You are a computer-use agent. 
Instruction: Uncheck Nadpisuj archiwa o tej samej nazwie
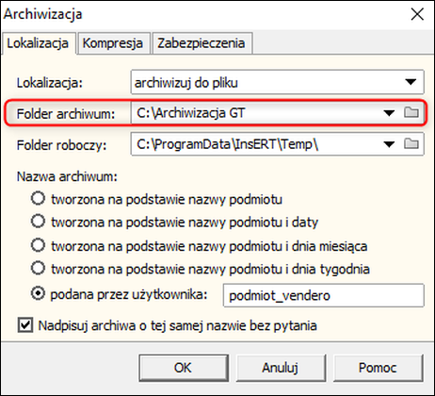pyautogui.click(x=25, y=324)
